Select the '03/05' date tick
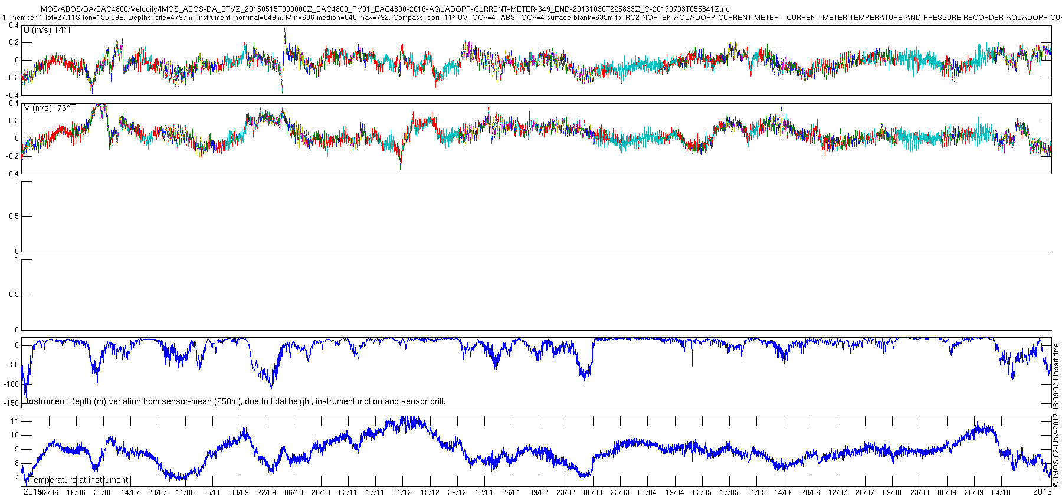Screen dimensions: 1062x501 pyautogui.click(x=702, y=493)
